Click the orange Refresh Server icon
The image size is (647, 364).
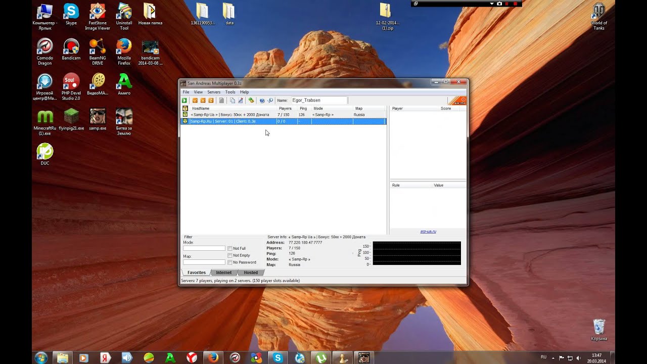click(x=211, y=101)
